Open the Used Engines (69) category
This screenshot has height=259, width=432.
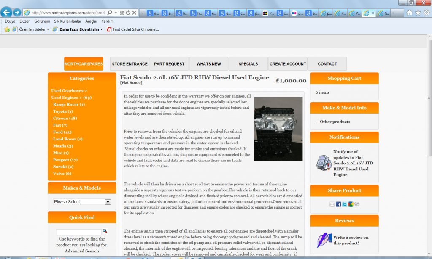click(71, 98)
